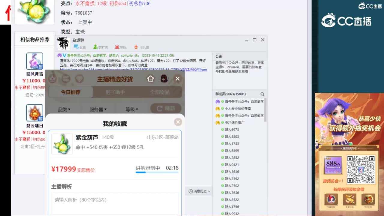Select member 路人9932
384x216 pixels.
tap(232, 214)
